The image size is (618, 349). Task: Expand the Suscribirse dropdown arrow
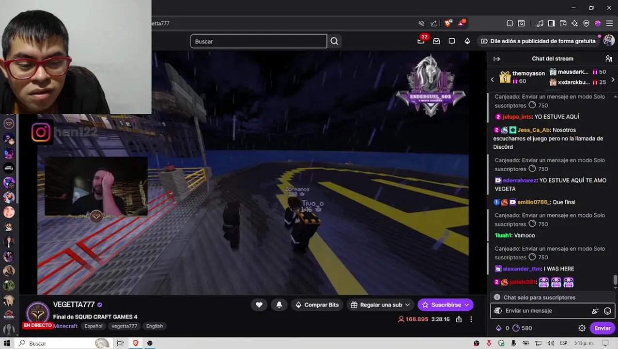tap(467, 305)
